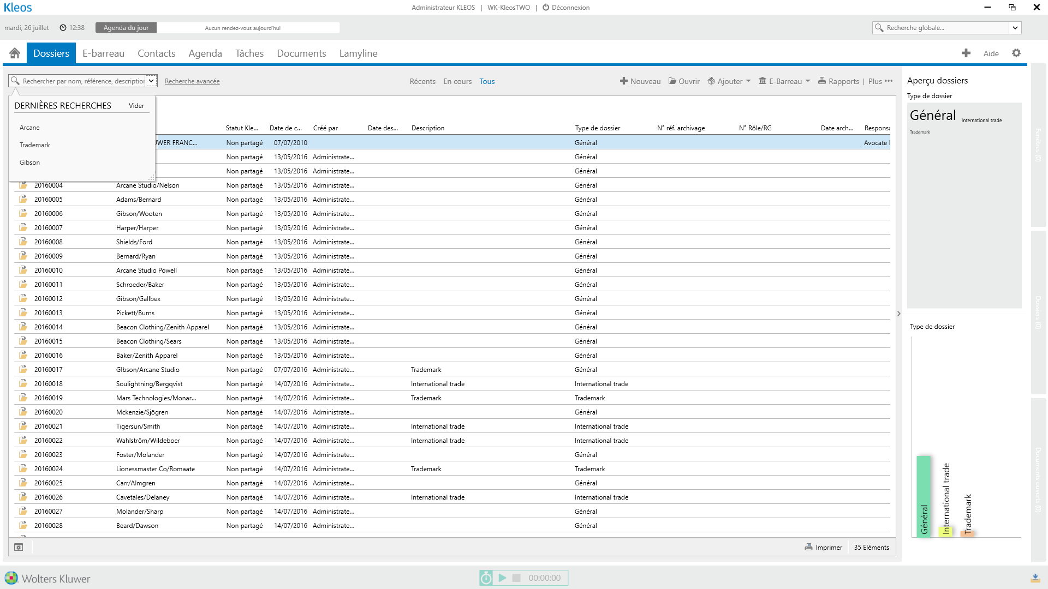This screenshot has height=589, width=1048.
Task: Click the download icon in bottom right corner
Action: pyautogui.click(x=1035, y=578)
